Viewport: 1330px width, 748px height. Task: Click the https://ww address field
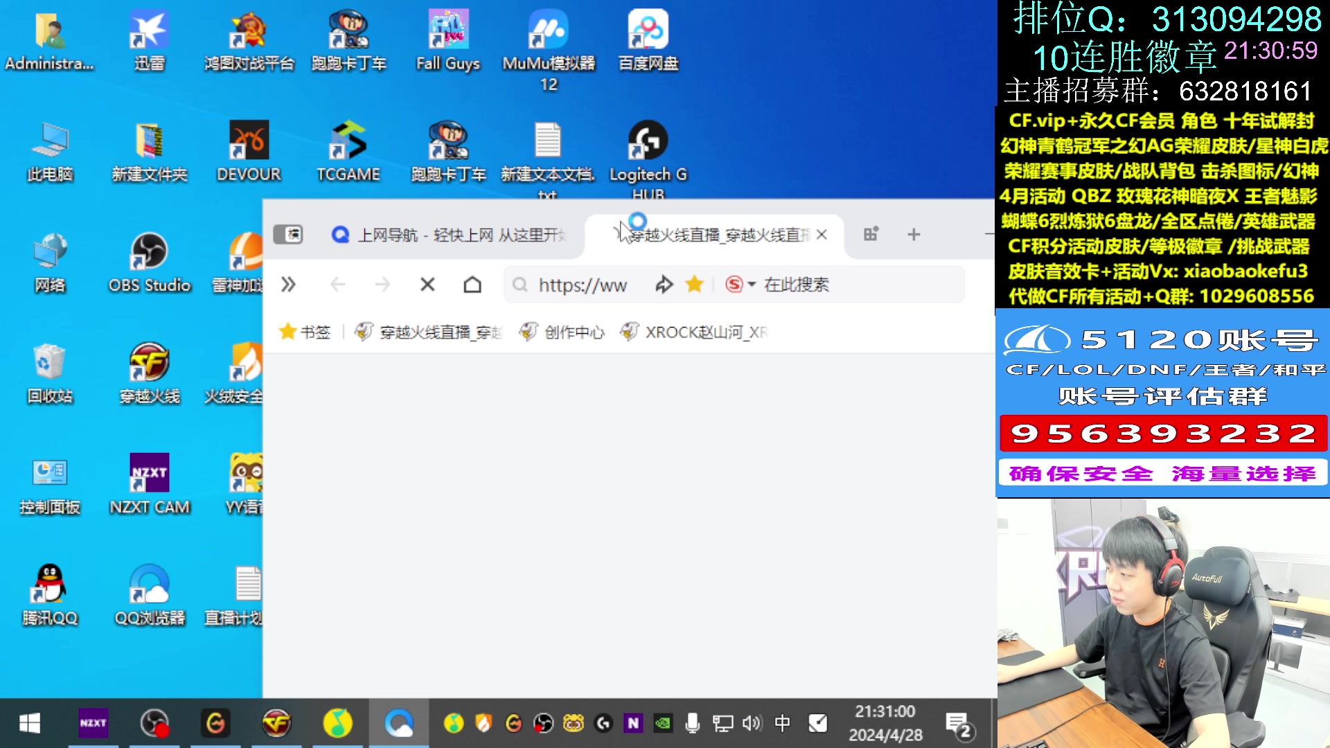pos(583,285)
